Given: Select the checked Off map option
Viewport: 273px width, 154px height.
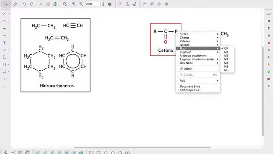Looking at the screenshot, I should tap(227, 48).
